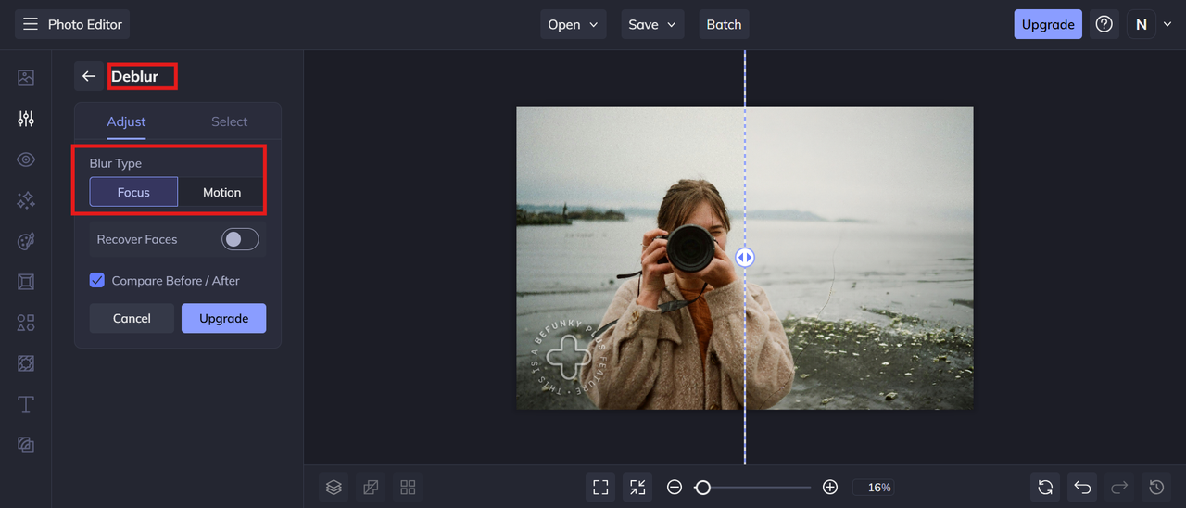Expand the Open dropdown menu
Viewport: 1186px width, 508px height.
(x=574, y=24)
